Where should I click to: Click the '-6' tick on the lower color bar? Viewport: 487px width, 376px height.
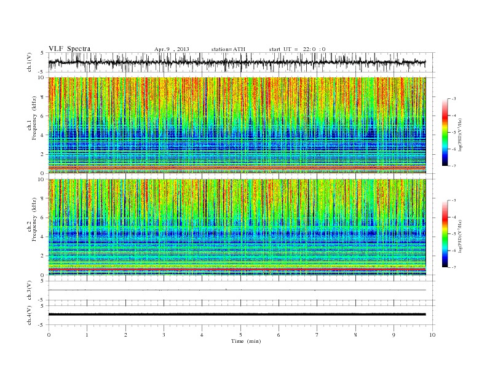click(453, 251)
